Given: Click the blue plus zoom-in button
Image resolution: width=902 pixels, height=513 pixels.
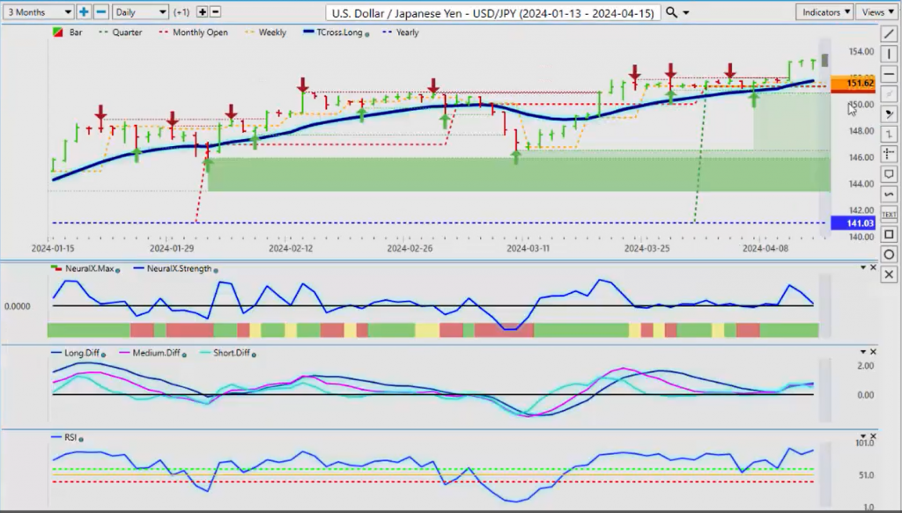Looking at the screenshot, I should (84, 11).
